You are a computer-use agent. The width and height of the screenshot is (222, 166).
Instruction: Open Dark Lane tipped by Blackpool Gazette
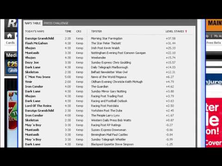pyautogui.click(x=33, y=144)
